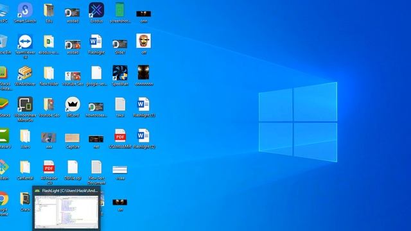411x231 pixels.
Task: Open the Edu folder
Action: click(x=49, y=10)
